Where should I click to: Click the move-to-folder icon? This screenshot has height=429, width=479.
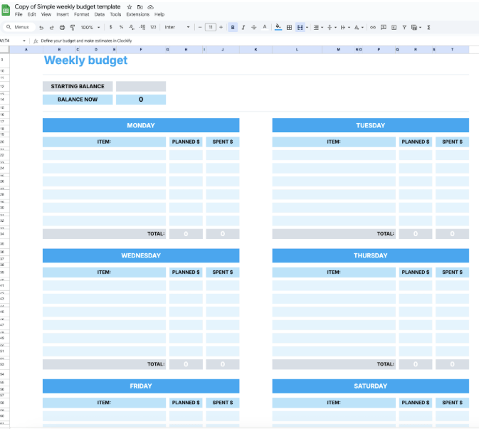tap(140, 6)
